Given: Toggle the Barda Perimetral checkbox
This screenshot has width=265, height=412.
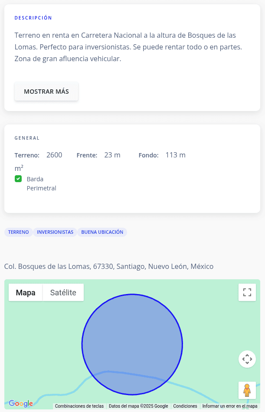Looking at the screenshot, I should [x=18, y=179].
